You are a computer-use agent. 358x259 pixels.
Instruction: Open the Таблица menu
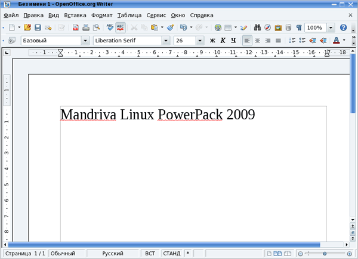(129, 16)
